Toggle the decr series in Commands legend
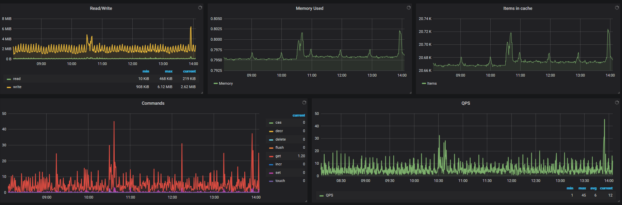 pyautogui.click(x=279, y=131)
